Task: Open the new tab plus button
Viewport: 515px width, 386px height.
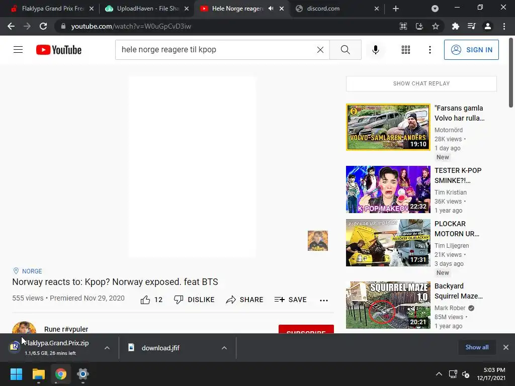Action: (x=396, y=9)
